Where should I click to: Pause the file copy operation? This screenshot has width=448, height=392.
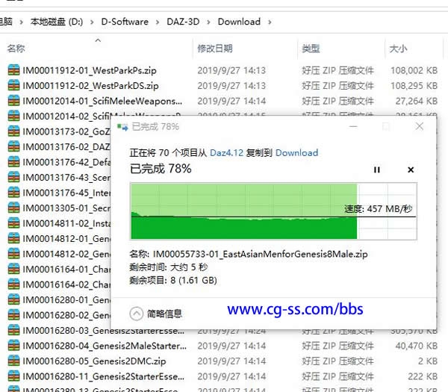(x=377, y=170)
